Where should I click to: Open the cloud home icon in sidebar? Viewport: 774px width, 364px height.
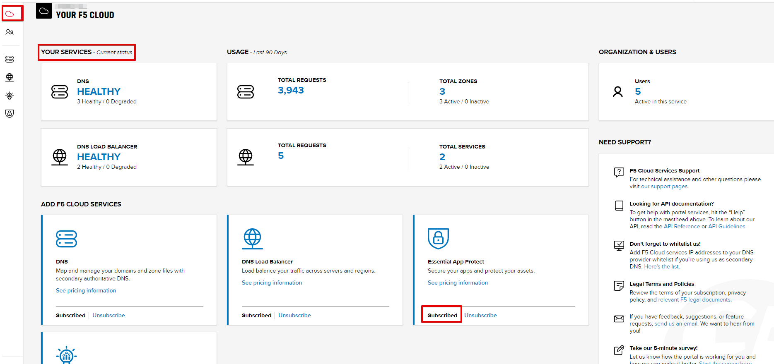[x=10, y=14]
